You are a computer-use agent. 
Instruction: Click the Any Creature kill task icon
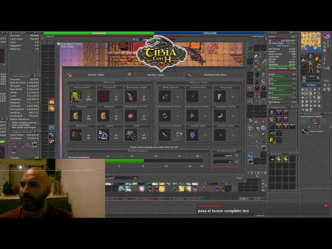[x=76, y=96]
